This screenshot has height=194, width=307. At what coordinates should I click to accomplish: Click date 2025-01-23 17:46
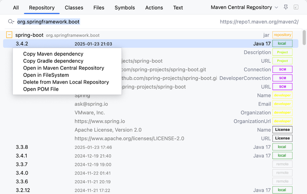(x=93, y=147)
